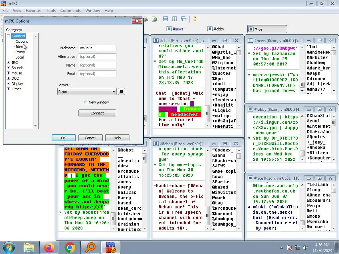Switch to the #rice switchbar tab
The height and width of the screenshot is (254, 339).
point(267,29)
